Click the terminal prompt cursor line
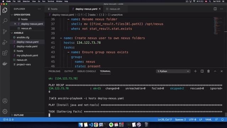Image resolution: width=227 pixels, height=128 pixels. [x=49, y=115]
